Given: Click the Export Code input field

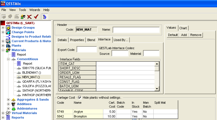Looking at the screenshot, I should click(87, 50).
